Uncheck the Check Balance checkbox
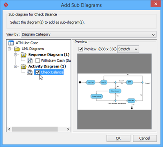Screen dimensions: 163x147 37,72
